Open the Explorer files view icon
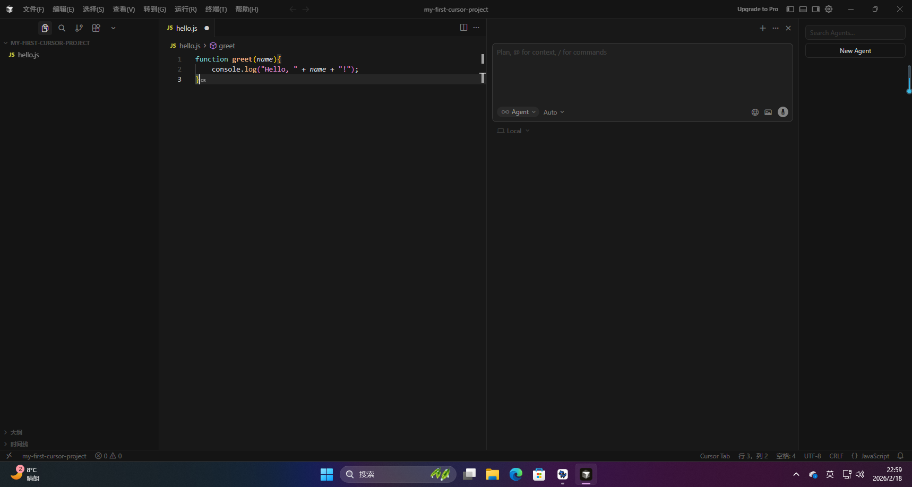The width and height of the screenshot is (912, 487). [x=45, y=28]
